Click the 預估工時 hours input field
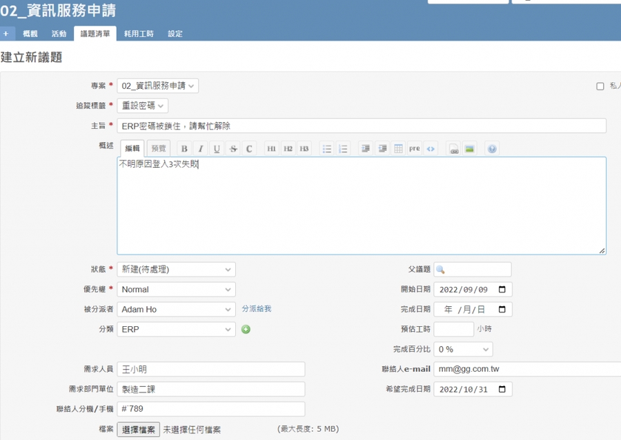The height and width of the screenshot is (440, 621). [453, 330]
